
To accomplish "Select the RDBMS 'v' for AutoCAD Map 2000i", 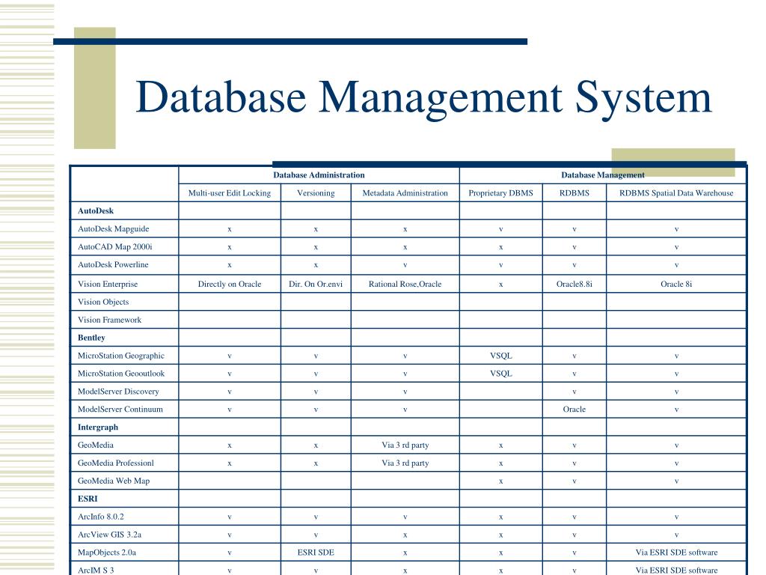I will click(x=574, y=247).
